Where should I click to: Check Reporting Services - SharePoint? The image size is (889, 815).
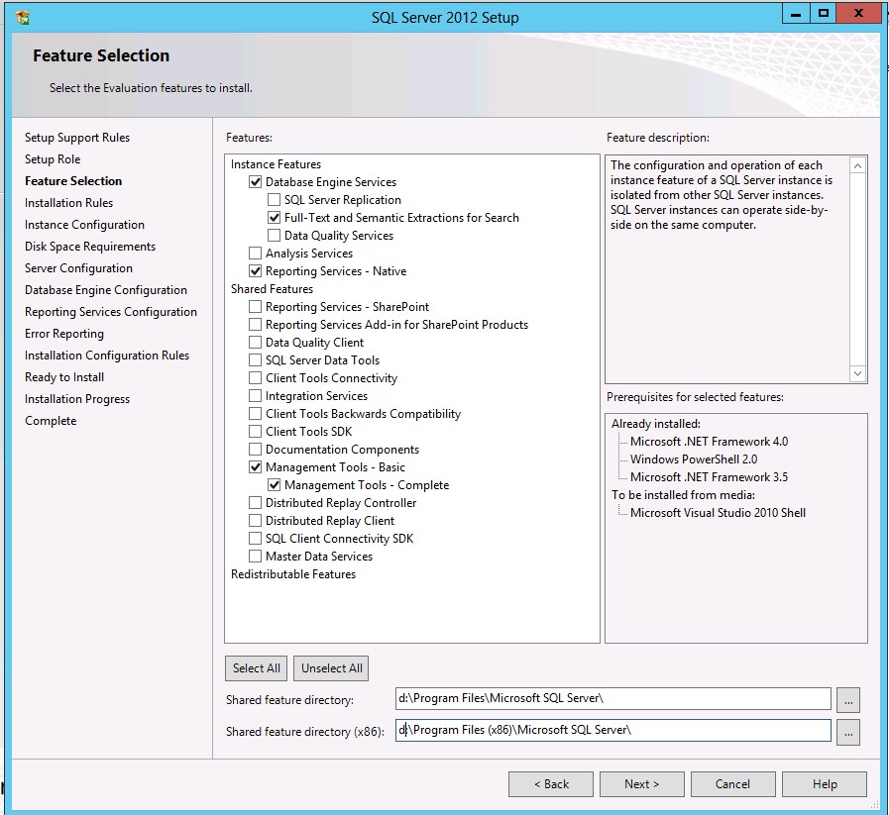pyautogui.click(x=255, y=306)
